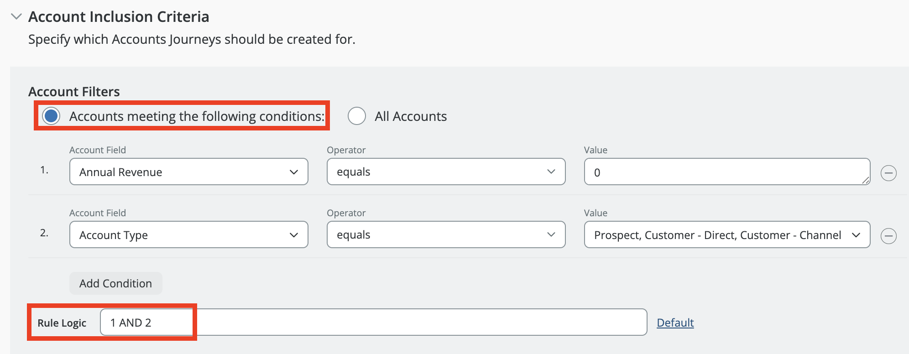Click the Account Inclusion Criteria section heading
Image resolution: width=909 pixels, height=354 pixels.
119,17
